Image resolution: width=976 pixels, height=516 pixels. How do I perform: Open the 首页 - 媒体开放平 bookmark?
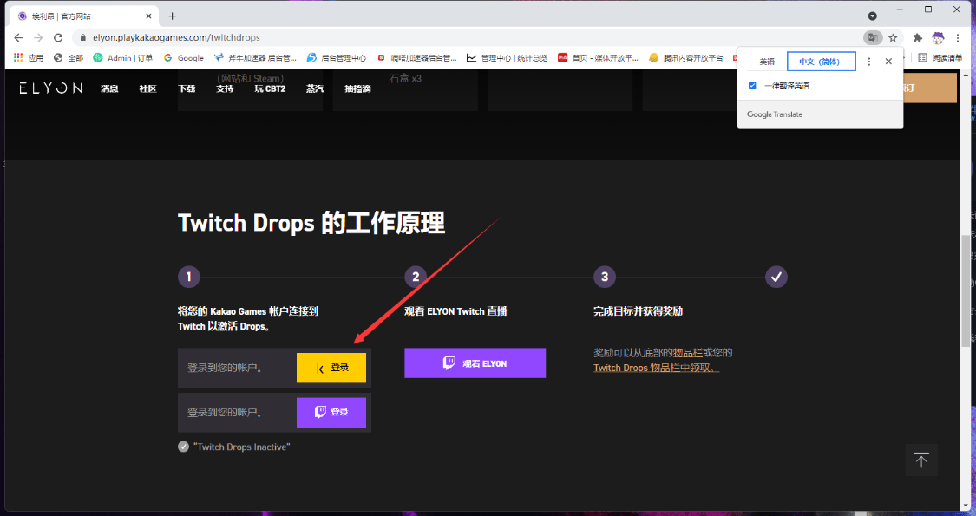(x=598, y=58)
